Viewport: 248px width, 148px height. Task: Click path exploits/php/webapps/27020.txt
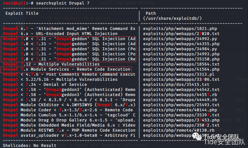(x=181, y=34)
